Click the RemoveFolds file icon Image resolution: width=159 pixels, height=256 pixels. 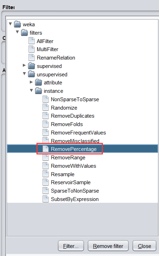tap(46, 124)
